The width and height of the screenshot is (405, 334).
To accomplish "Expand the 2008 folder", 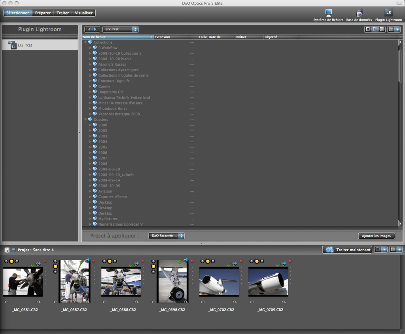I will 90,164.
